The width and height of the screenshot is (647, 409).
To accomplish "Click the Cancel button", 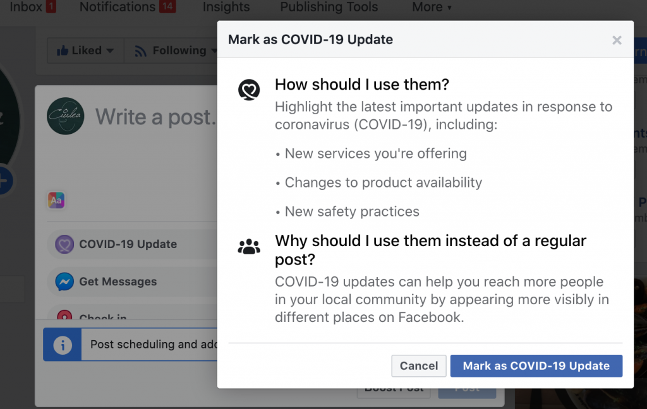I will click(x=419, y=365).
